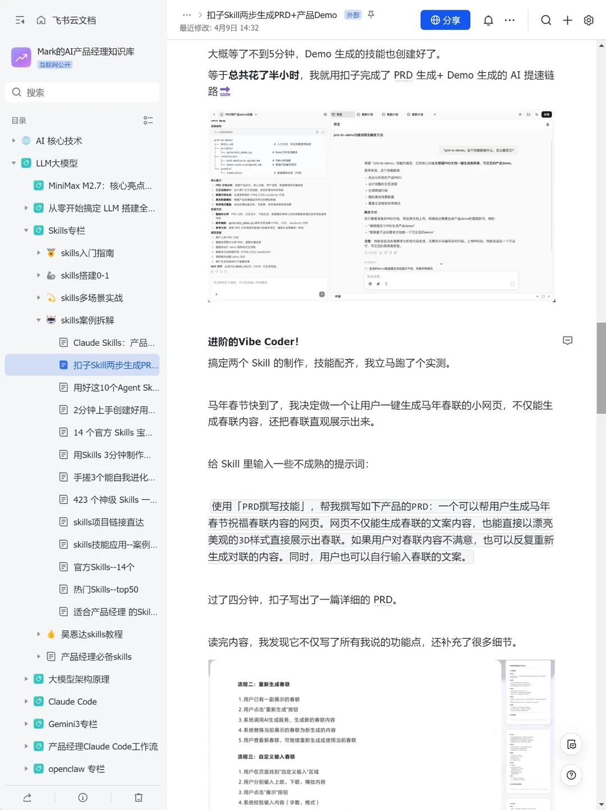606x810 pixels.
Task: Open breadcrumb ellipsis before the title
Action: pos(187,15)
